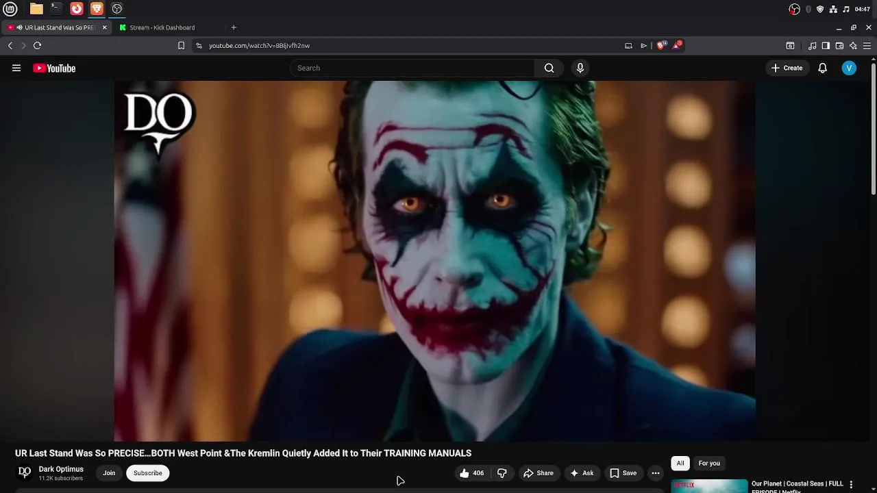Share this video
This screenshot has height=493, width=877.
click(538, 473)
